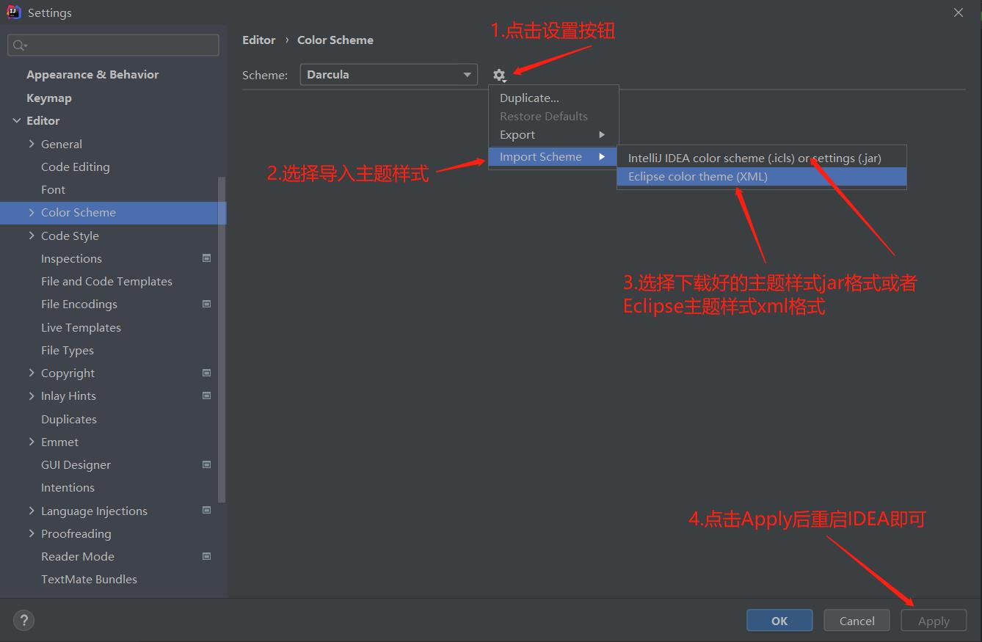Screen dimensions: 982x642
Task: Click the Reader Mode project-level icon
Action: point(206,556)
